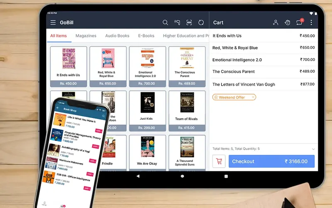The width and height of the screenshot is (332, 208).
Task: Open The Conscious Parent cart line
Action: 264,72
